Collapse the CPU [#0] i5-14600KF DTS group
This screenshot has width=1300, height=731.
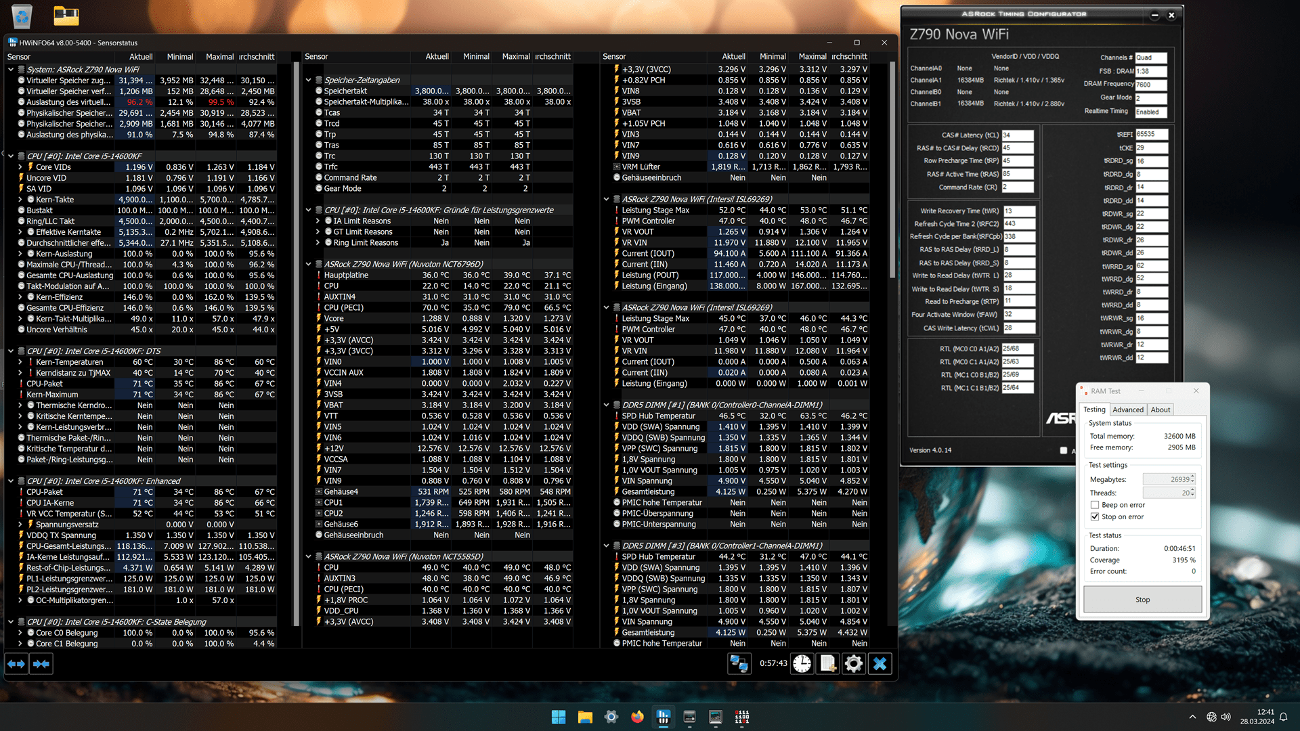(x=11, y=351)
